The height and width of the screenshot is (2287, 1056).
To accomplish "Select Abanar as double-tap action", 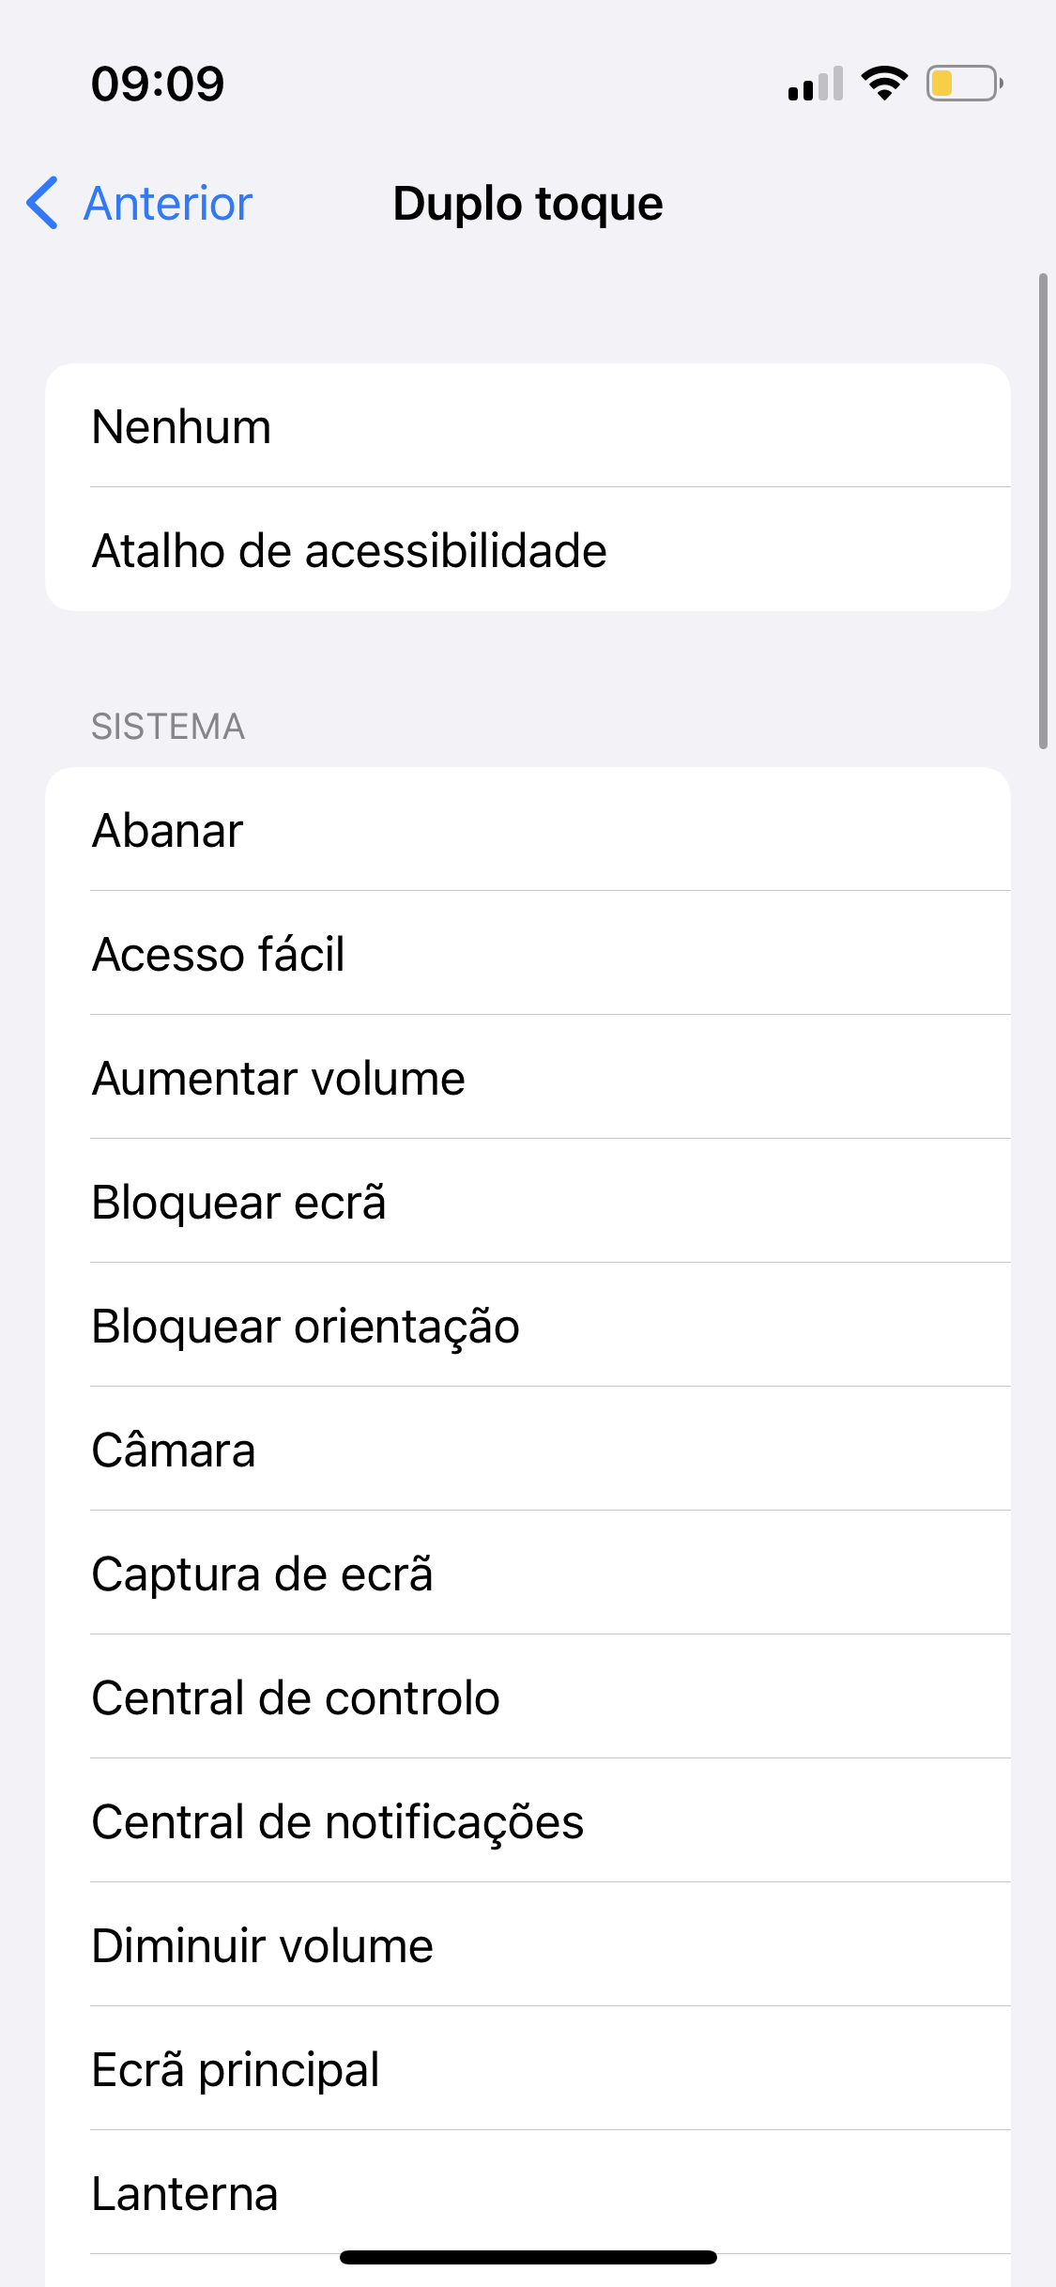I will [x=528, y=830].
